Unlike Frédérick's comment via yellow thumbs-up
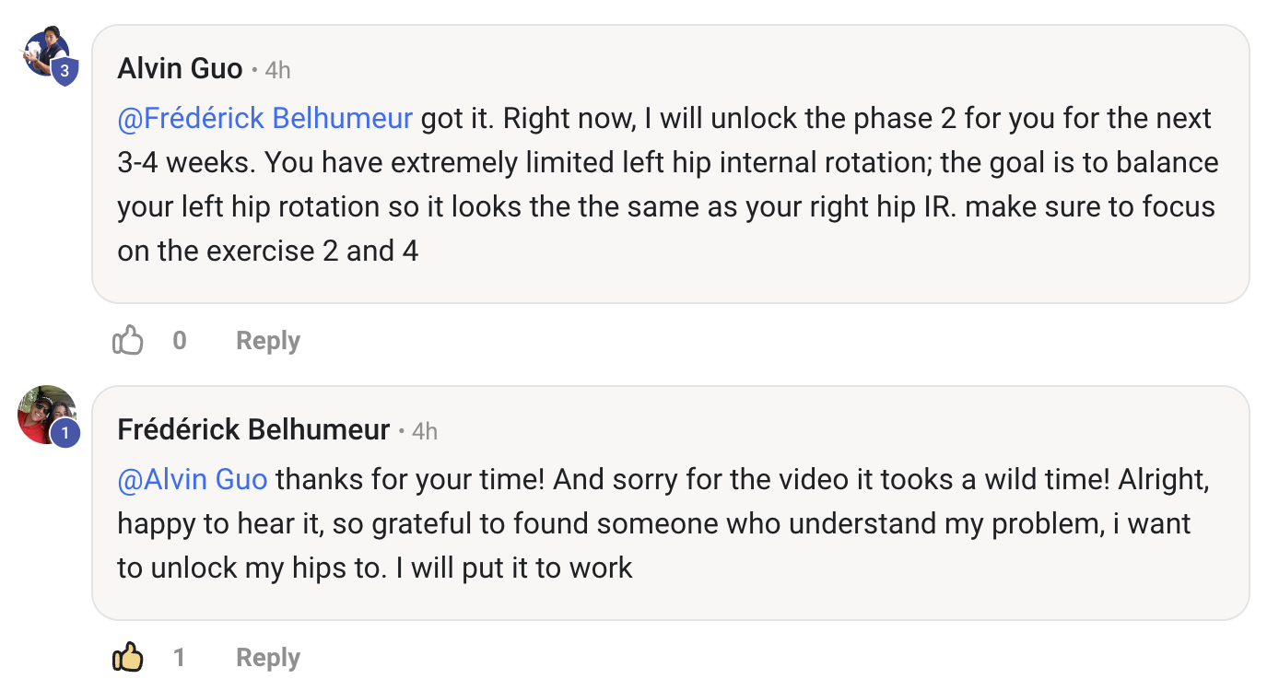1279x691 pixels. [x=128, y=658]
